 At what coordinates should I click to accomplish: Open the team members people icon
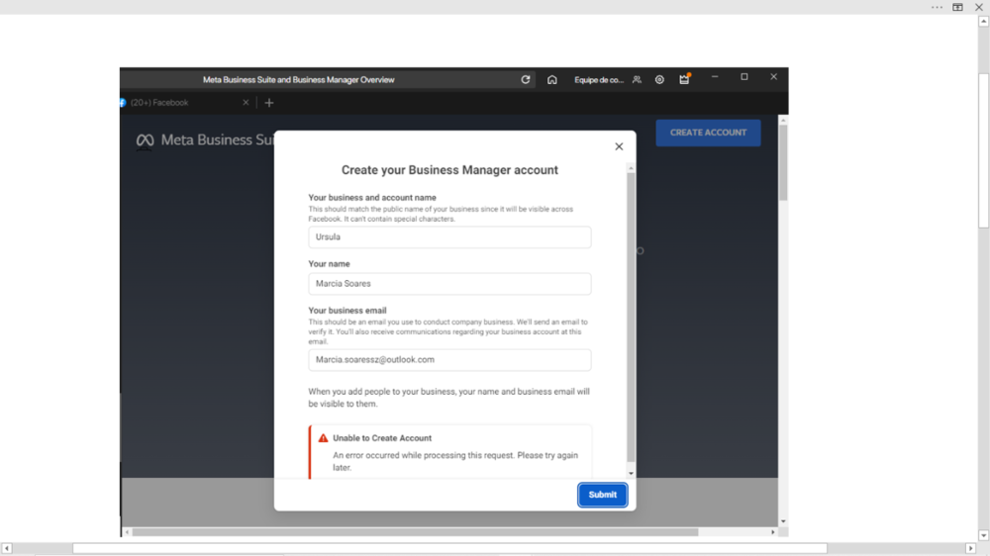tap(637, 79)
